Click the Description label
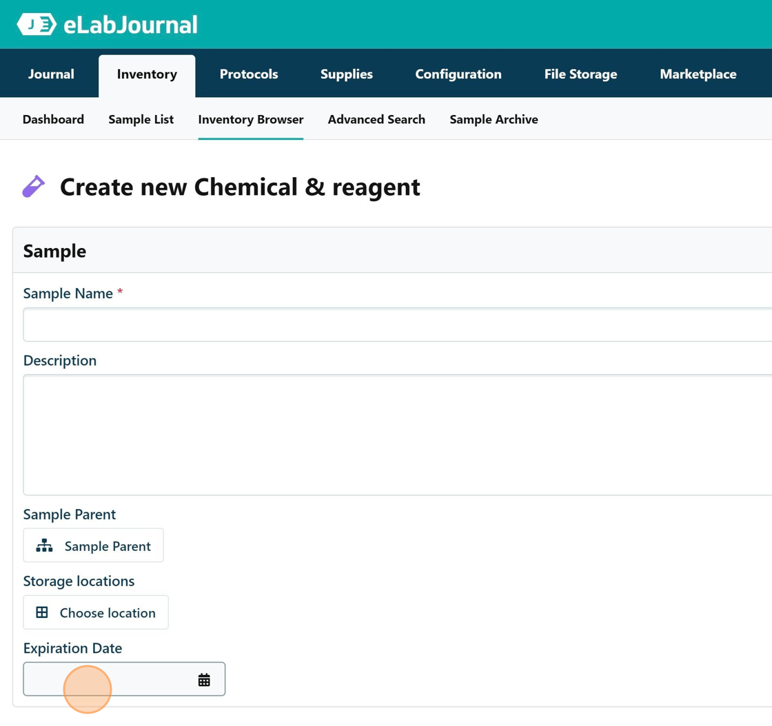The width and height of the screenshot is (772, 726). click(60, 360)
